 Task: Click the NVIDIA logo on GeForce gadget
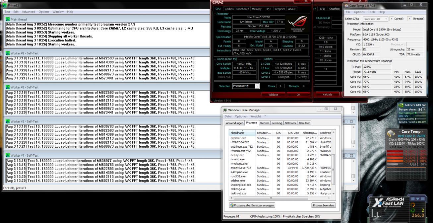(401, 105)
